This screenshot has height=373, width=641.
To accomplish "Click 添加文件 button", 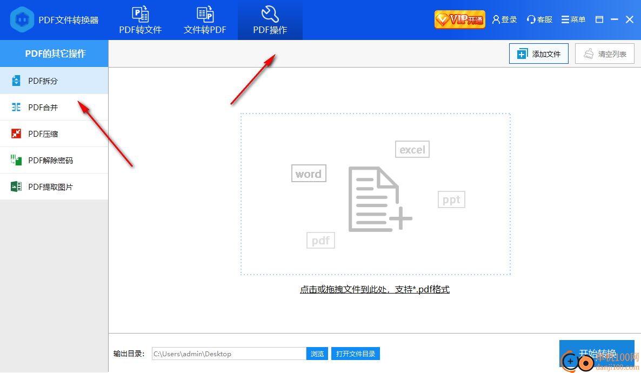I will 539,54.
